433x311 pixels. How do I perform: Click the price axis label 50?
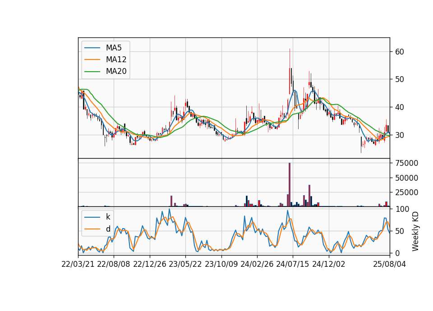[399, 79]
